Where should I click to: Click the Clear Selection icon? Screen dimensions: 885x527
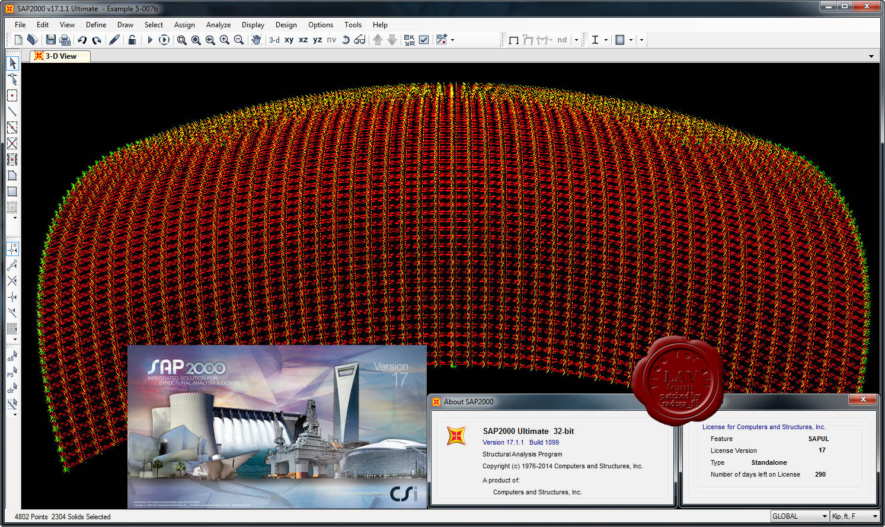12,388
